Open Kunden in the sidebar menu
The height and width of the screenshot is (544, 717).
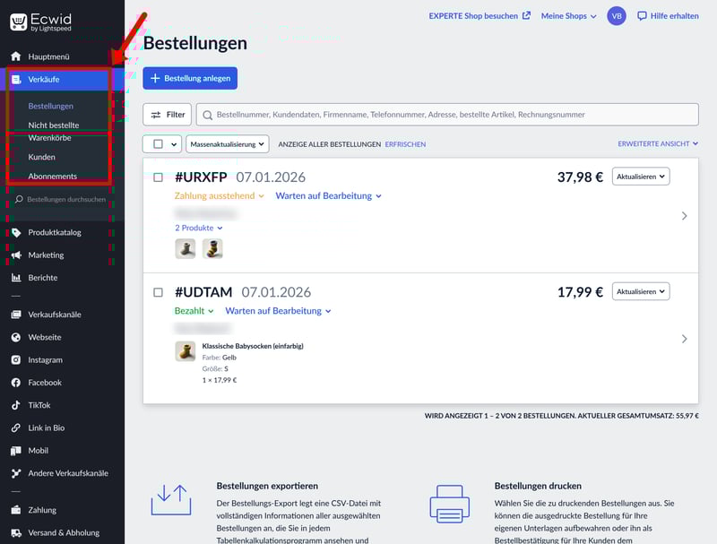coord(41,157)
